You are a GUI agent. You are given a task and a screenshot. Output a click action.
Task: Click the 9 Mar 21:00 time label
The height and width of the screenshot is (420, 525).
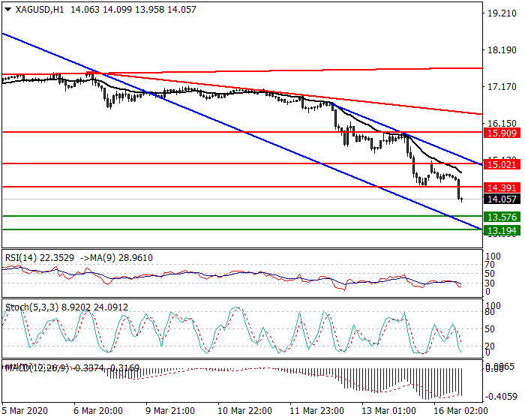coord(170,410)
